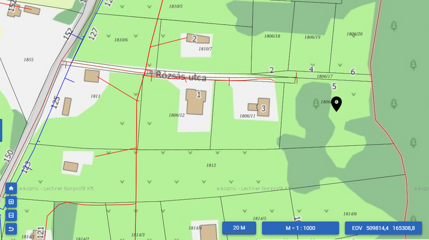Click parcel 1855 label

coord(28,60)
